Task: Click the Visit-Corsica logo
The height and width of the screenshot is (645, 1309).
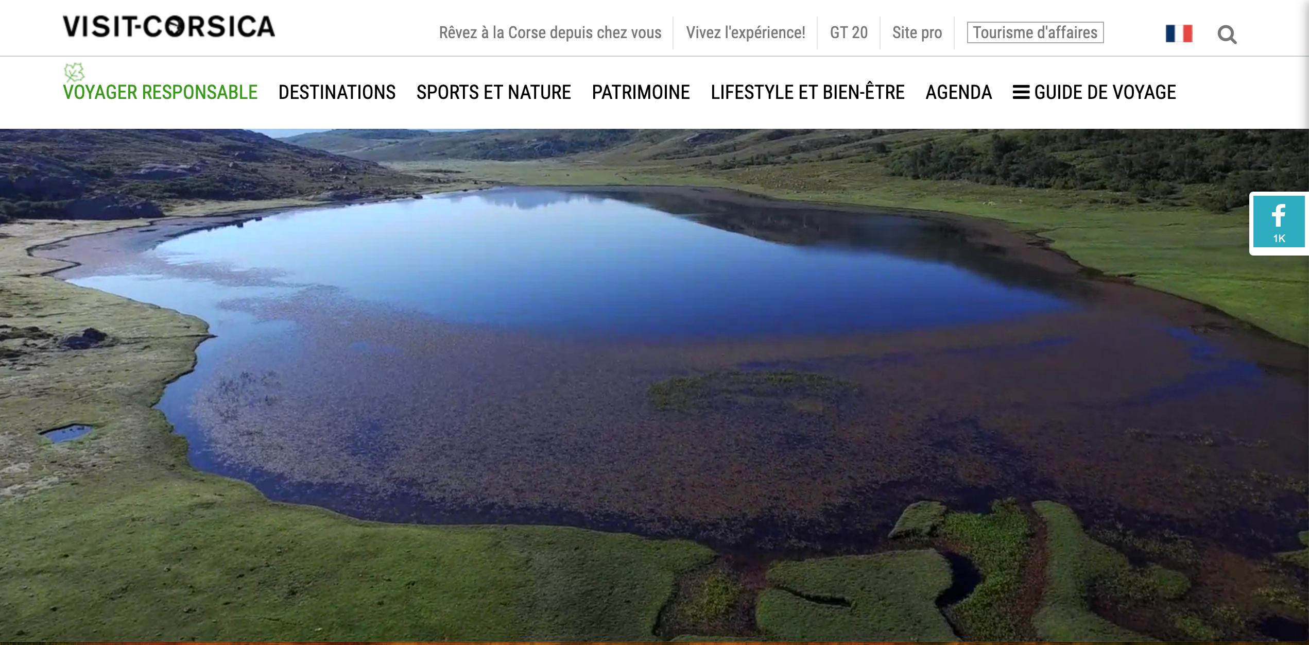Action: point(169,27)
